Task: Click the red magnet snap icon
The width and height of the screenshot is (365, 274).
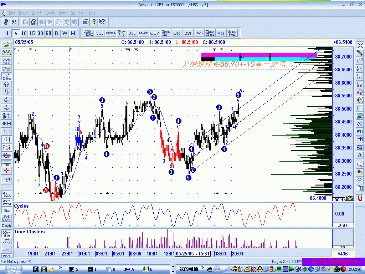Action: (x=360, y=198)
